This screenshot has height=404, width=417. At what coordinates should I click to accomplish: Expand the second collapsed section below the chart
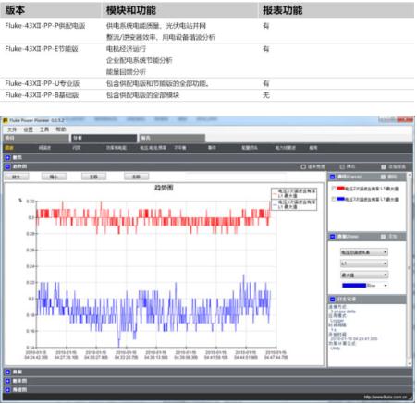pyautogui.click(x=7, y=381)
